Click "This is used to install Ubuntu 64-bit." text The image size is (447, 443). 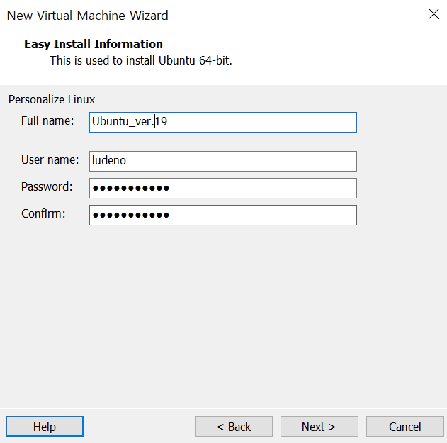141,60
